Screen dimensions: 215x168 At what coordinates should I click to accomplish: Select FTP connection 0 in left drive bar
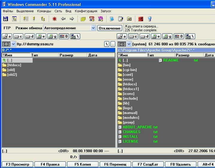[64, 36]
